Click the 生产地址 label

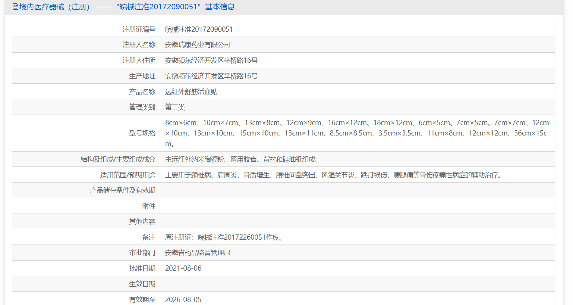point(142,76)
